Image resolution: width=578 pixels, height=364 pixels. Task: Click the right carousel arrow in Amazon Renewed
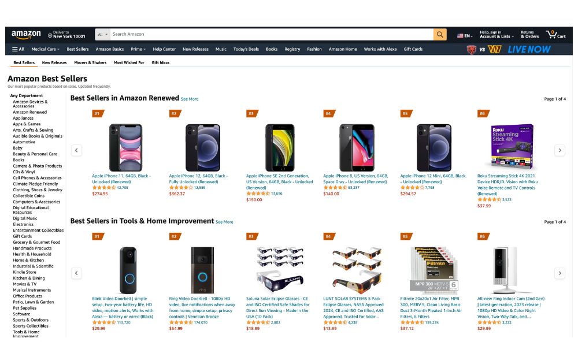click(x=560, y=150)
